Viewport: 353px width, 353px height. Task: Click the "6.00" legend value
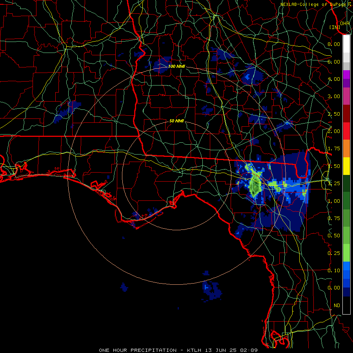(334, 62)
